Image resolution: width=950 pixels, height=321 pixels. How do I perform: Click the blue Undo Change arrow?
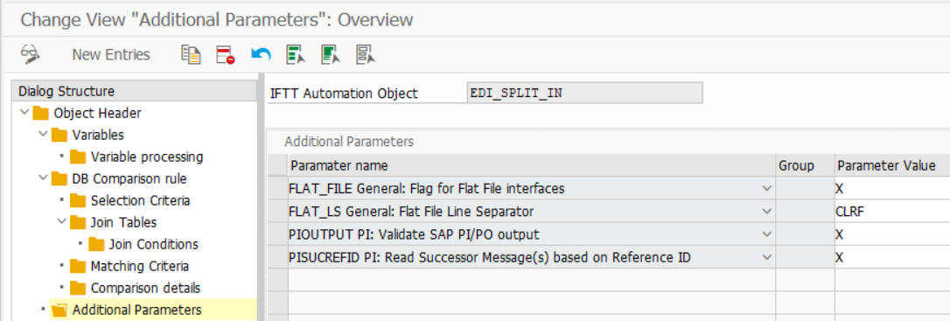(261, 54)
